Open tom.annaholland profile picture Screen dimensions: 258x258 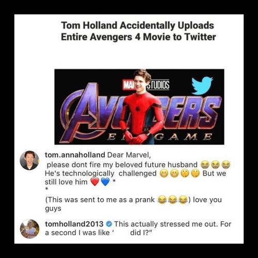click(x=29, y=160)
